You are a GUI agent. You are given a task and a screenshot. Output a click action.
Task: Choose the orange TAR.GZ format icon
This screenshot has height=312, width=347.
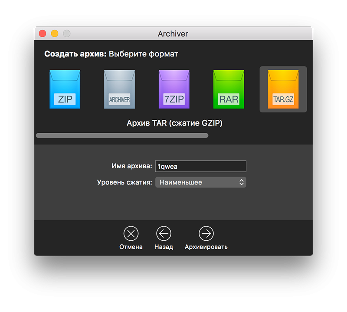283,89
